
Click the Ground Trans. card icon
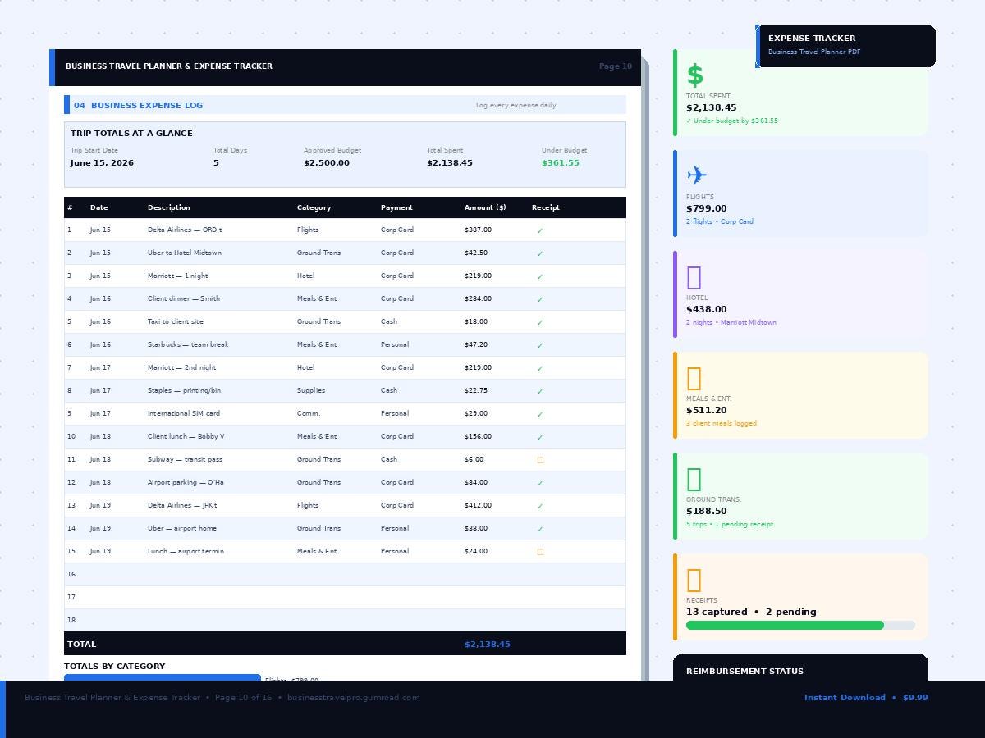[694, 479]
